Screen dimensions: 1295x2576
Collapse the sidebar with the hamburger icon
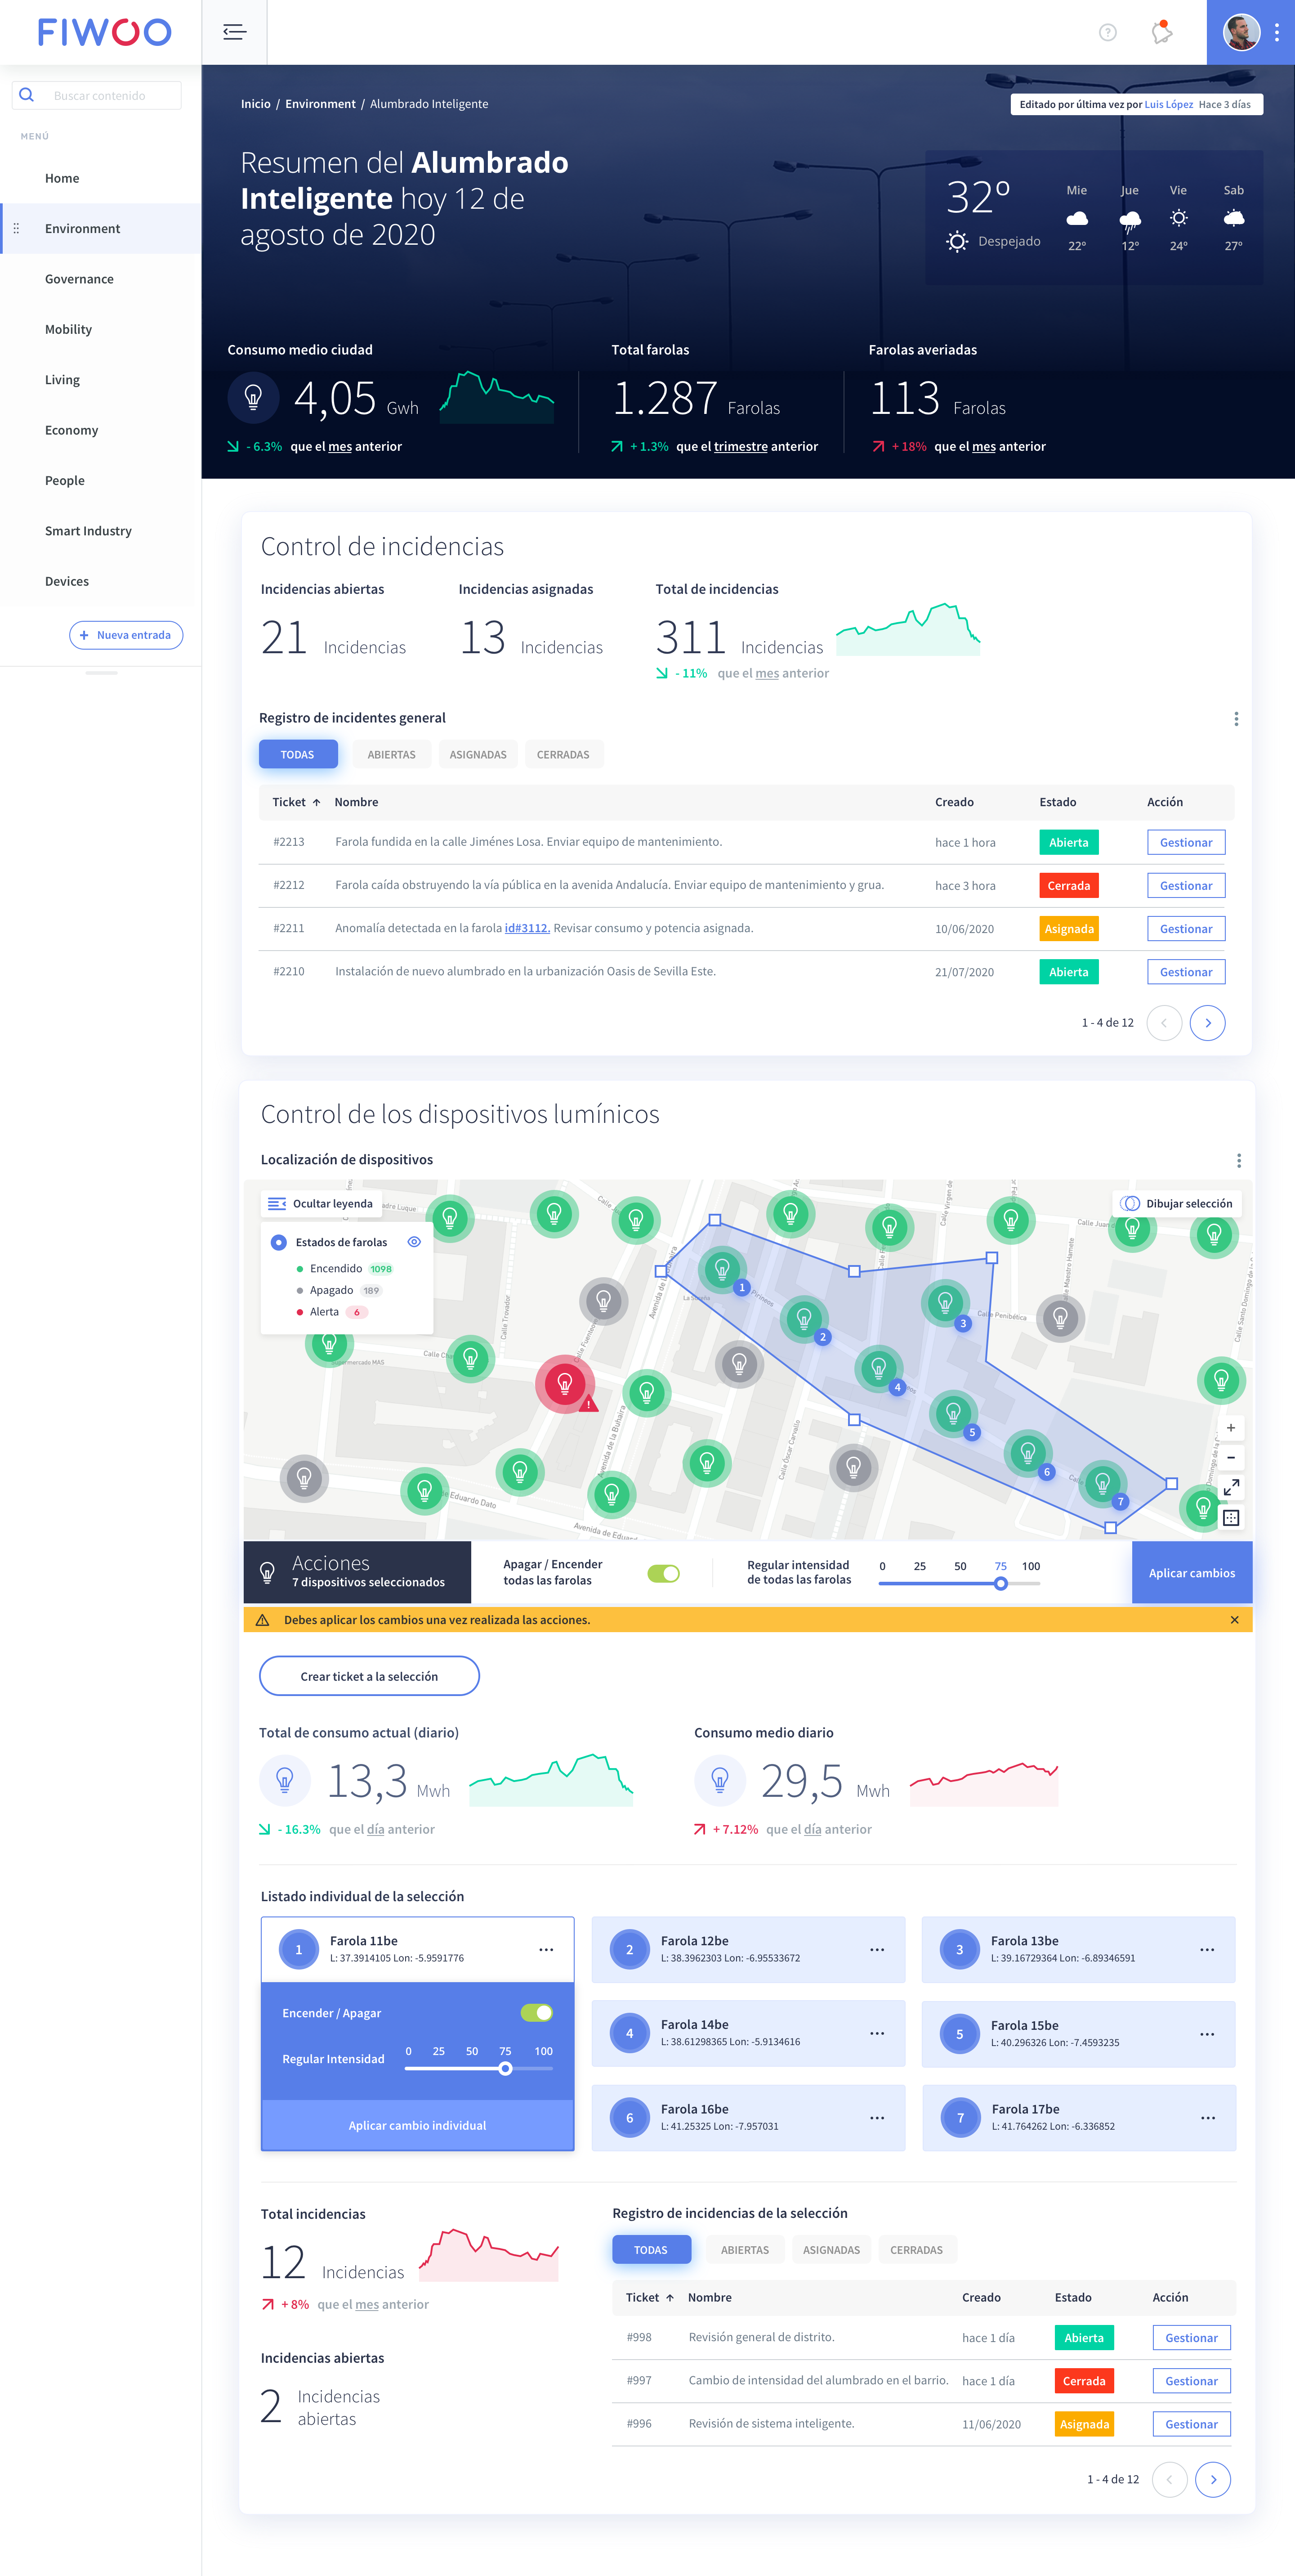click(235, 32)
